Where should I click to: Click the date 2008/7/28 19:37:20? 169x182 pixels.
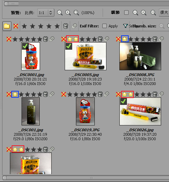pyautogui.click(x=140, y=134)
